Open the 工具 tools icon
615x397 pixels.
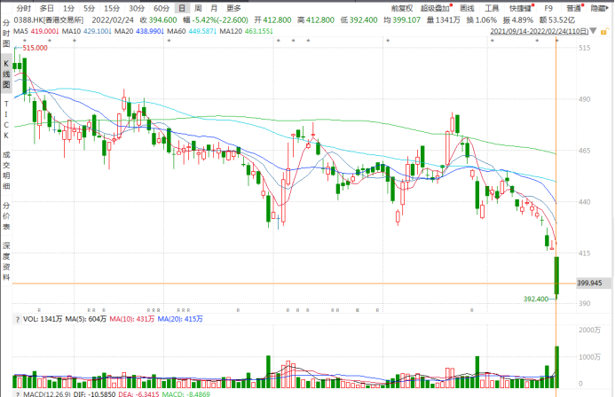pos(492,6)
